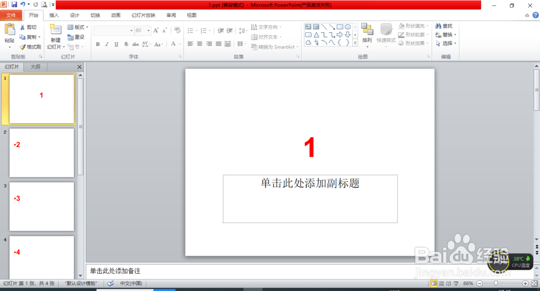Reset slide with 重设
The height and width of the screenshot is (291, 540).
coord(76,37)
